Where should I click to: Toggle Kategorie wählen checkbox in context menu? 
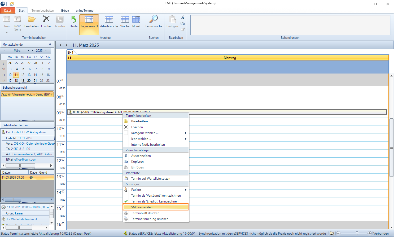(x=126, y=133)
